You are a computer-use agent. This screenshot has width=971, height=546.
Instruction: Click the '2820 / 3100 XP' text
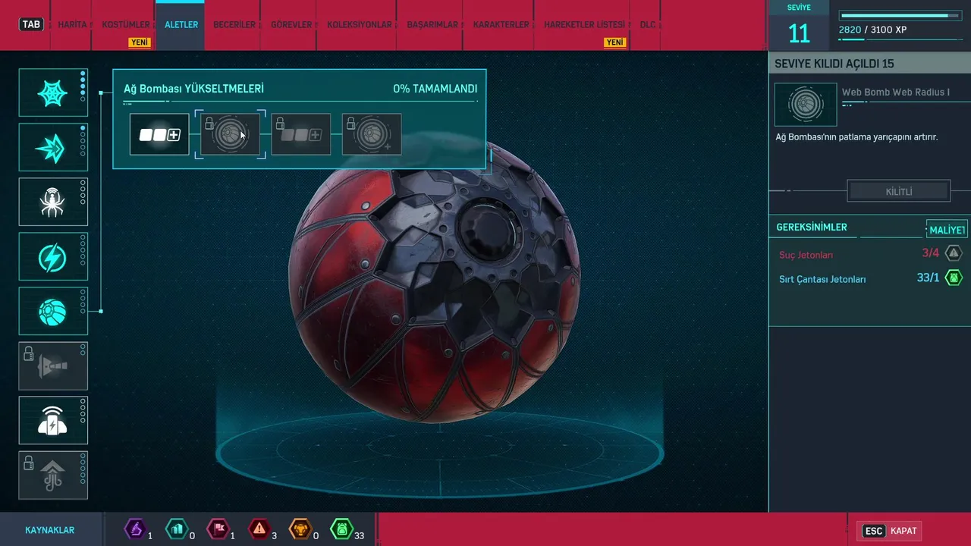[x=872, y=30]
